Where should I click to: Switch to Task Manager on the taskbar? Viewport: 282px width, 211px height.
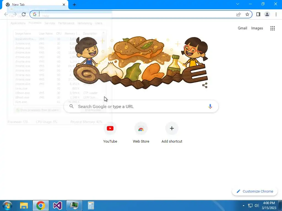coord(74,206)
